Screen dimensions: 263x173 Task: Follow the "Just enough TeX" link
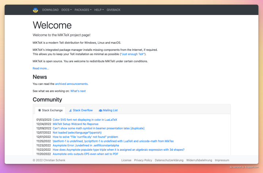(133, 54)
